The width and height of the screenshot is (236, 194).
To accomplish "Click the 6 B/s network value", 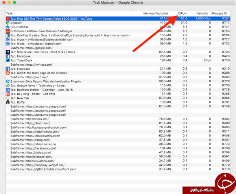I will pyautogui.click(x=207, y=60).
